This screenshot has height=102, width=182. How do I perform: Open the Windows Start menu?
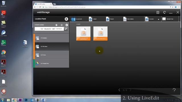pos(2,100)
